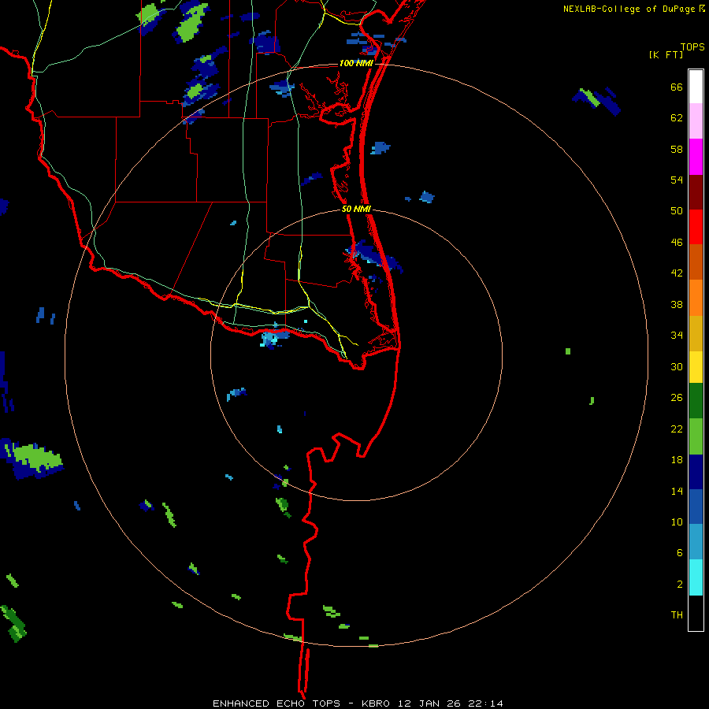709x709 pixels.
Task: Click the gold legend swatch
Action: [696, 333]
